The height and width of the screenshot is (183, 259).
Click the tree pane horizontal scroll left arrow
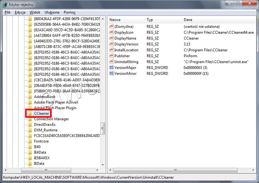point(6,170)
